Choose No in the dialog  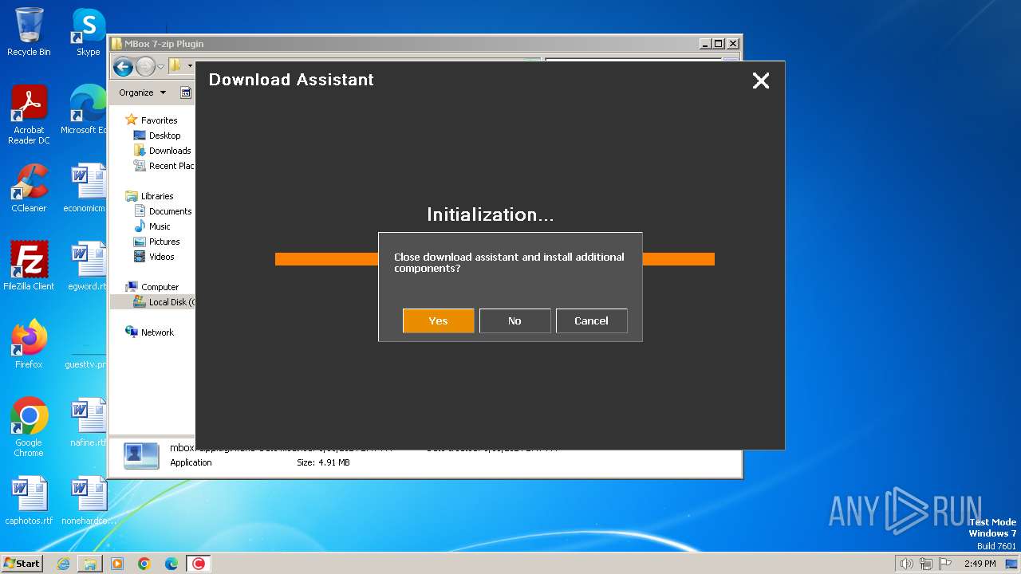(514, 320)
